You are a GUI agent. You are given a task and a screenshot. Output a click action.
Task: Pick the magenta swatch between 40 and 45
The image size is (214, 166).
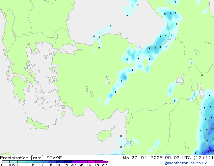coord(91,162)
